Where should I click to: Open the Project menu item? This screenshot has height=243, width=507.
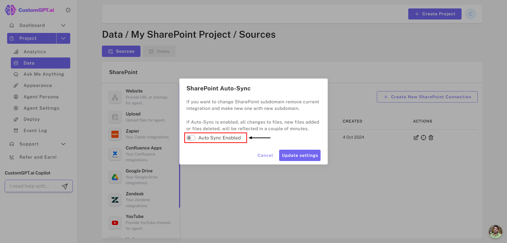pyautogui.click(x=32, y=38)
